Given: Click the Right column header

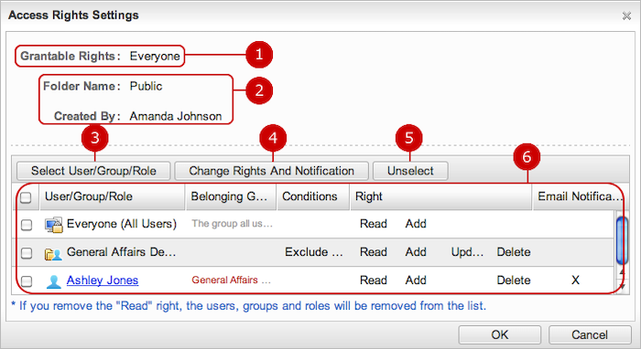Looking at the screenshot, I should 440,196.
